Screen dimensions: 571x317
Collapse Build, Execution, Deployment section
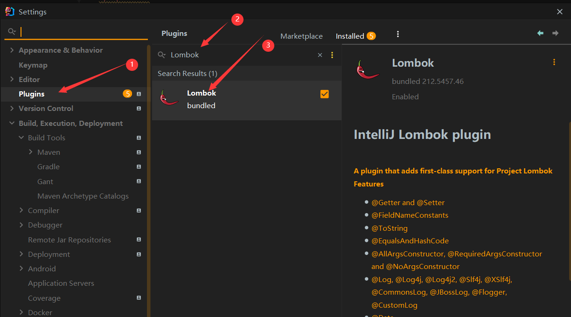pos(12,124)
